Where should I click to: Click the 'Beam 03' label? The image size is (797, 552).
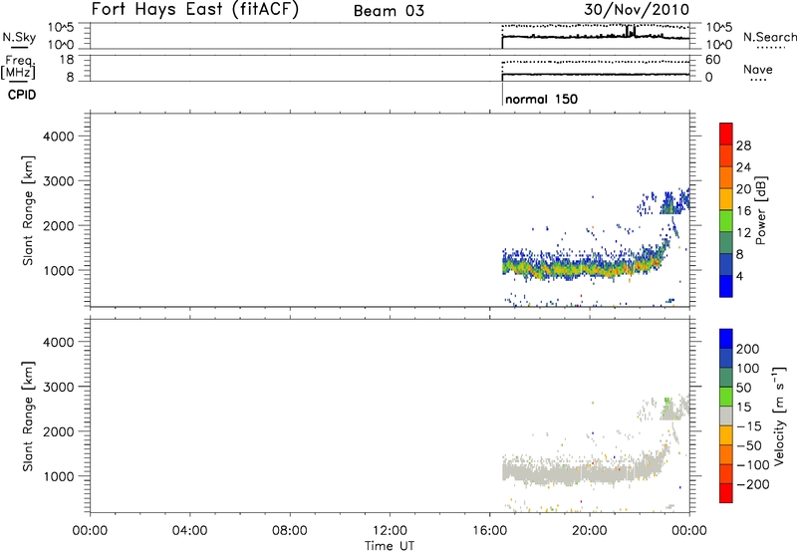click(x=389, y=11)
